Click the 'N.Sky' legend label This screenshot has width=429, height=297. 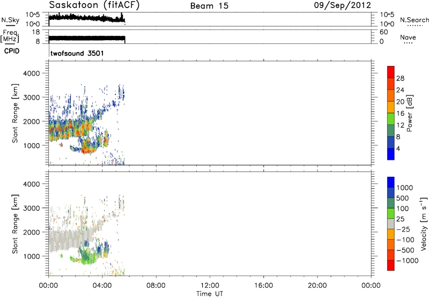tap(10, 20)
